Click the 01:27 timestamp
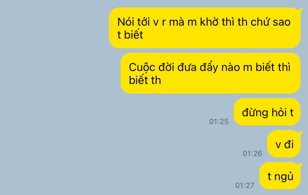 [245, 185]
